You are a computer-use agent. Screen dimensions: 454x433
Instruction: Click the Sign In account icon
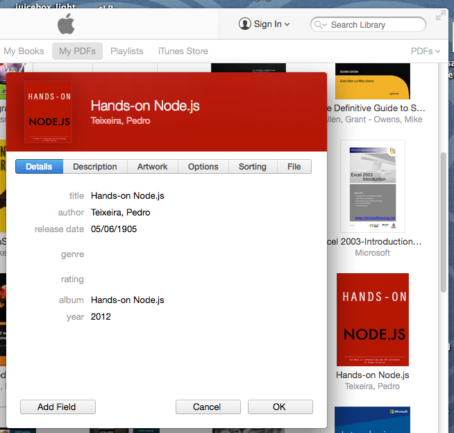click(244, 24)
